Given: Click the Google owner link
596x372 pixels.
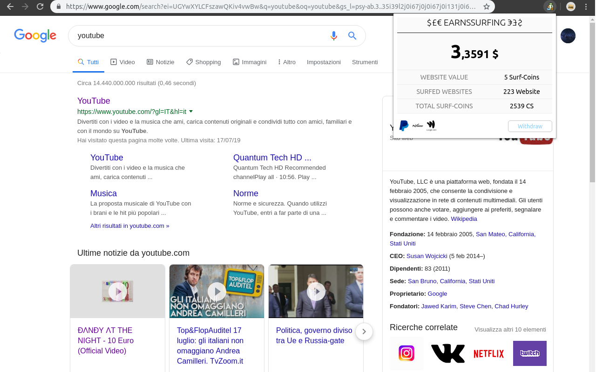Looking at the screenshot, I should (x=437, y=293).
